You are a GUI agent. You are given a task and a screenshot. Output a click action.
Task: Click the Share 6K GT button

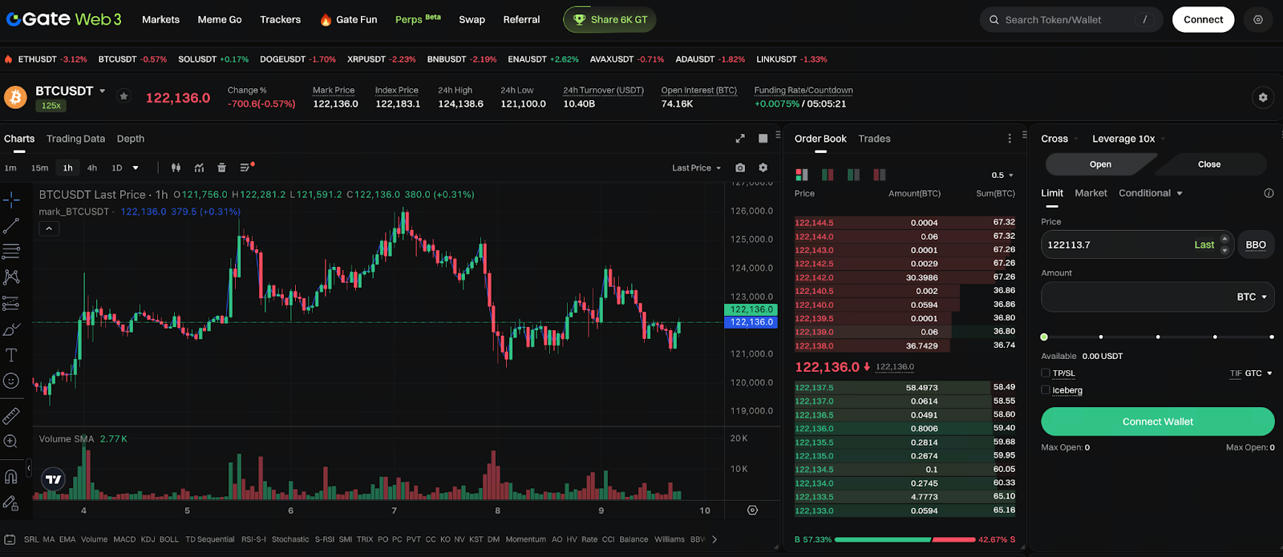coord(609,19)
